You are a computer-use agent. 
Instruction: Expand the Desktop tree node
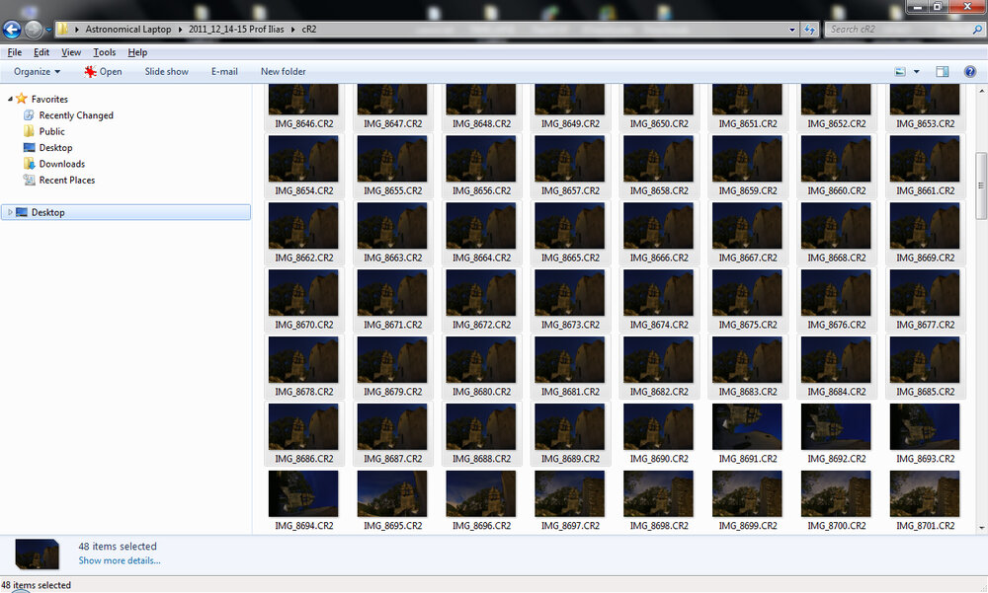10,213
